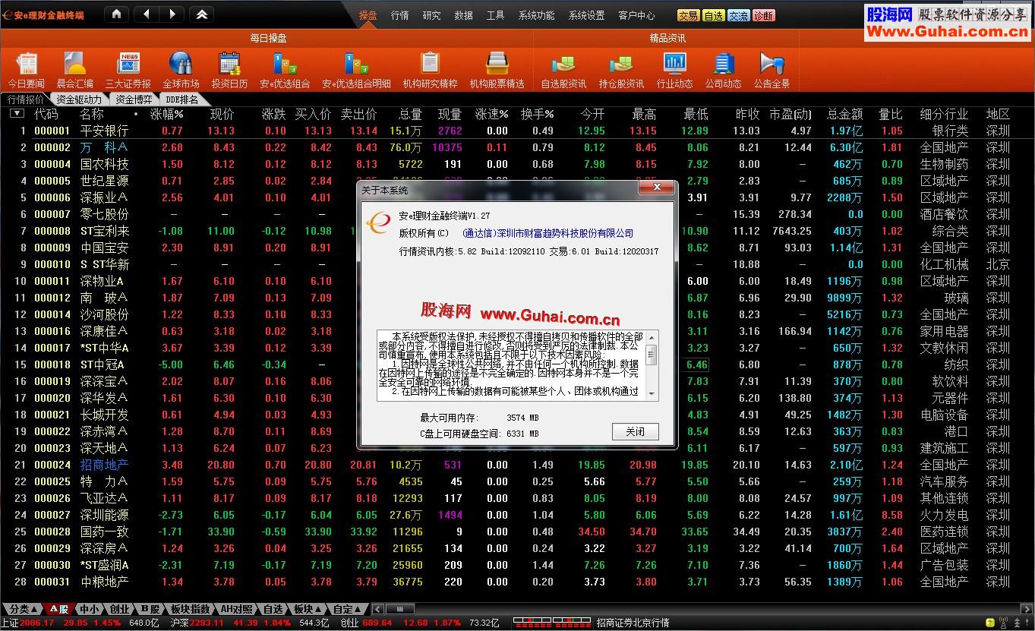Image resolution: width=1035 pixels, height=631 pixels.
Task: Click the 上证 index in status bar
Action: (x=9, y=623)
